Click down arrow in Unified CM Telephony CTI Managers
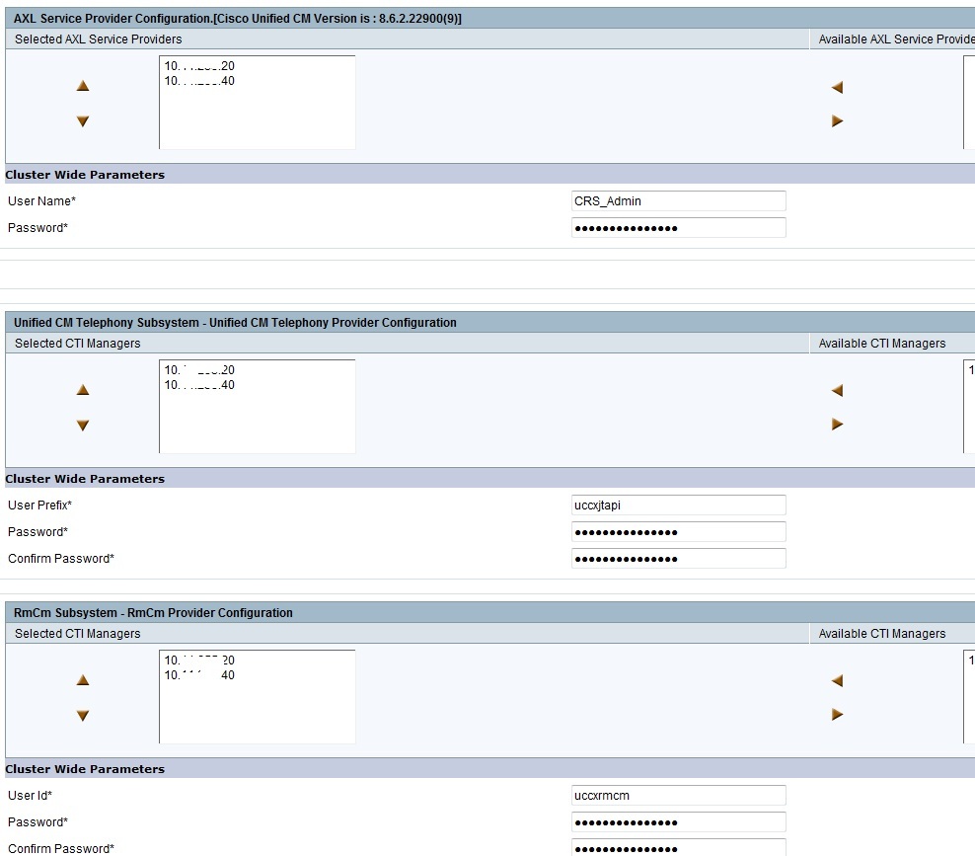The height and width of the screenshot is (856, 975). click(x=82, y=425)
